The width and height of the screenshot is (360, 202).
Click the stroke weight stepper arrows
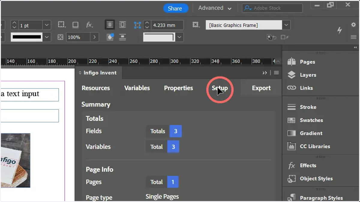click(x=14, y=25)
